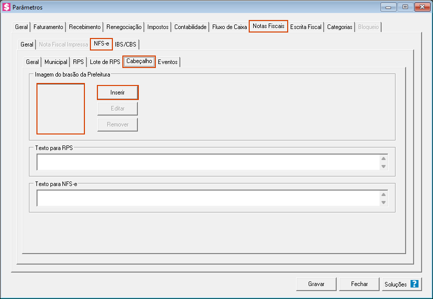Image resolution: width=433 pixels, height=299 pixels.
Task: Select the Fluxo de Caixa tab
Action: tap(229, 27)
